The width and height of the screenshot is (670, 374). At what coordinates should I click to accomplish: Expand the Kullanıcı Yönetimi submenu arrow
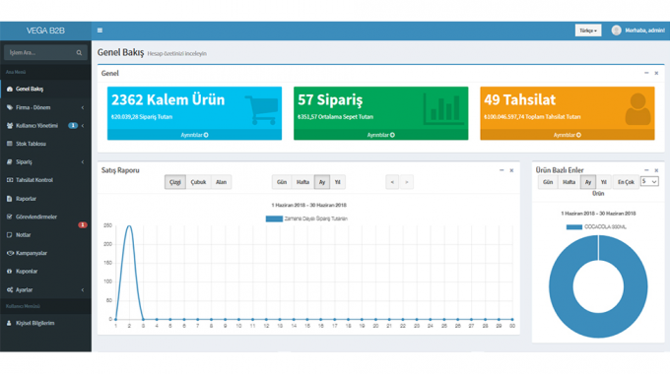pyautogui.click(x=83, y=126)
